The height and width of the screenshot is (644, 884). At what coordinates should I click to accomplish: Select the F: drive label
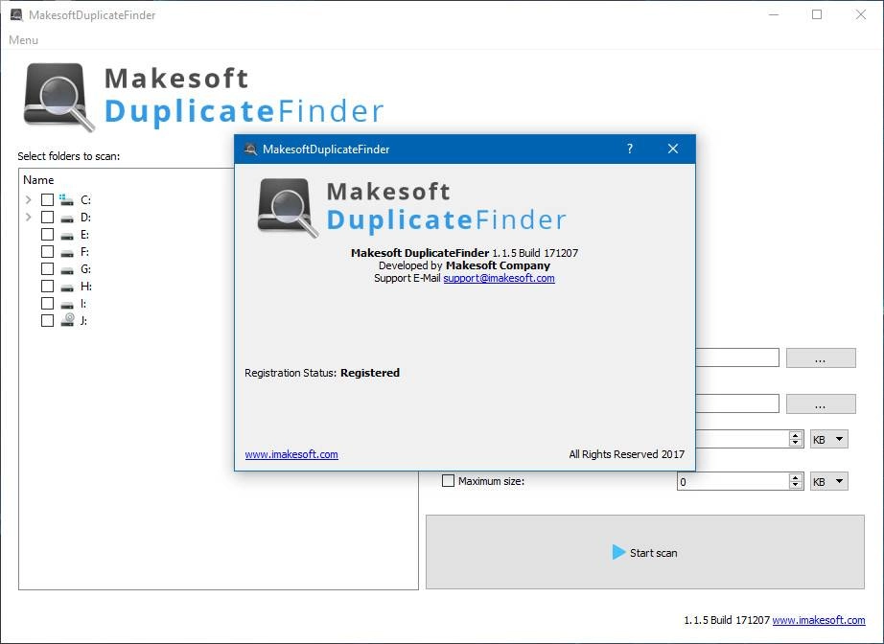[x=84, y=251]
